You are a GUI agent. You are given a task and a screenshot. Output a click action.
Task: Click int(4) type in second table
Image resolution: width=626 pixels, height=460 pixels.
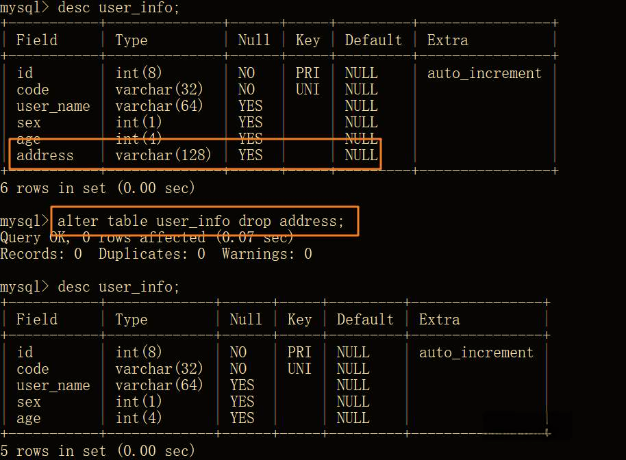tap(138, 418)
